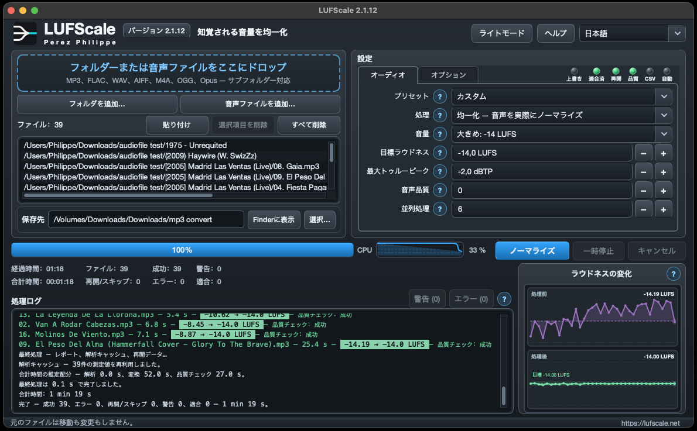Screen dimensions: 697x431
Task: Show the エラー (0) log filter
Action: pyautogui.click(x=471, y=299)
